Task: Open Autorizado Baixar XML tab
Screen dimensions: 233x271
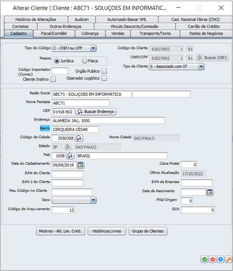Action: [127, 20]
